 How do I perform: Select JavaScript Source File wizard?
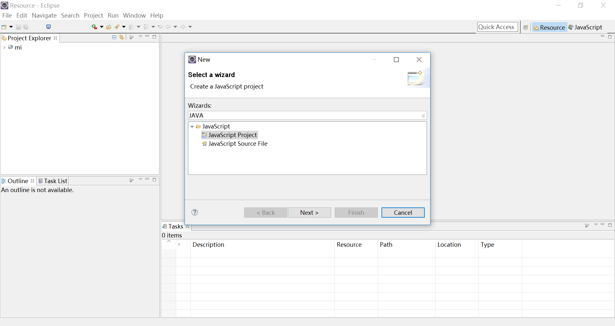[235, 144]
